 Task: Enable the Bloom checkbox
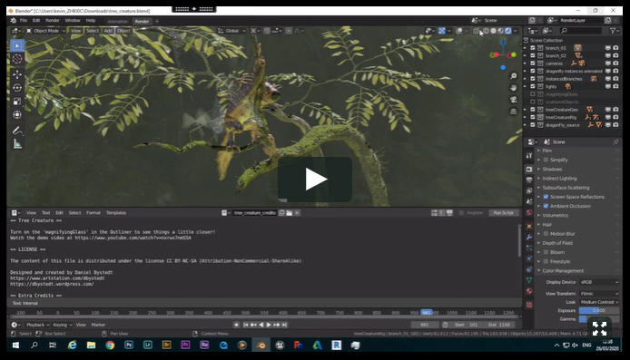(546, 252)
